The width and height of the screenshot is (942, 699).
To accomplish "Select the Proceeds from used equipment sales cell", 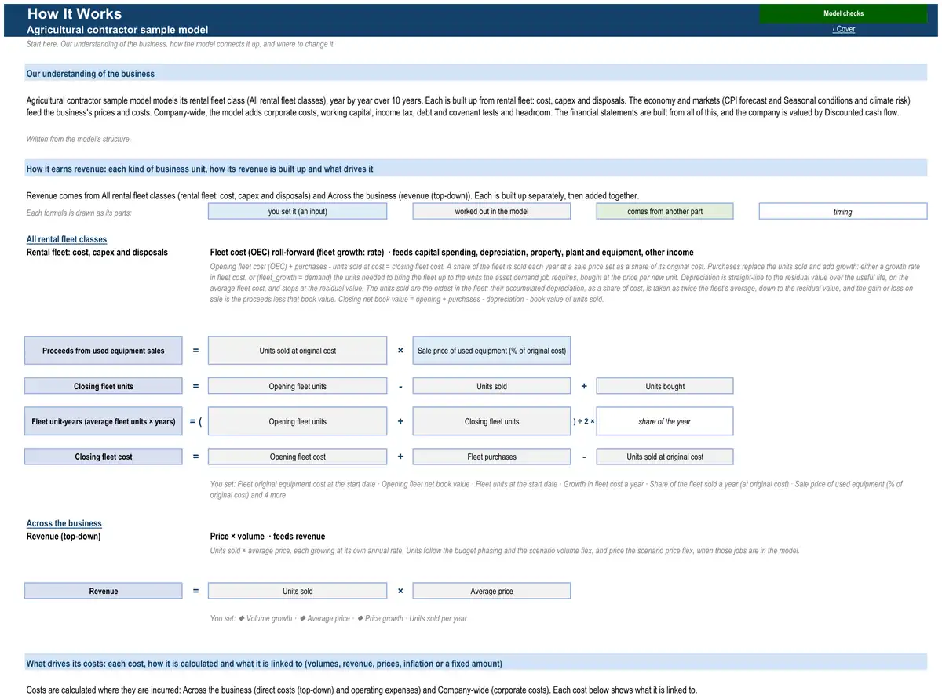I will click(104, 351).
